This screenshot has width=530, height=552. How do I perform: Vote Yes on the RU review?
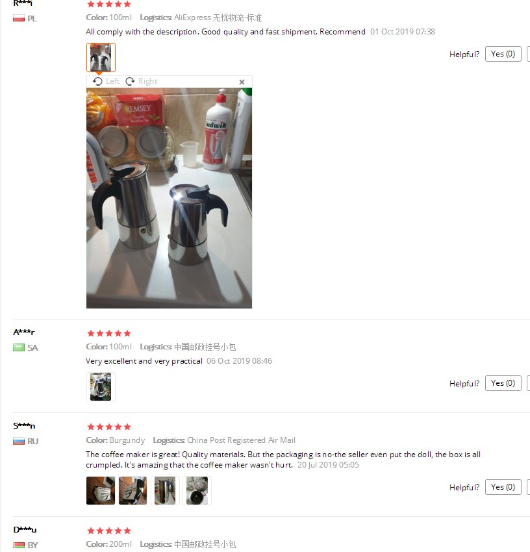point(503,487)
